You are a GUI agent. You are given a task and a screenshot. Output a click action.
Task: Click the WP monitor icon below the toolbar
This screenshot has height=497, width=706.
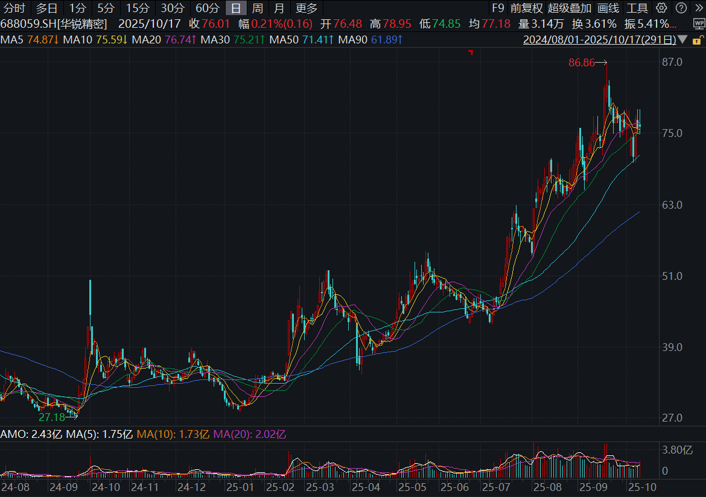(x=699, y=24)
